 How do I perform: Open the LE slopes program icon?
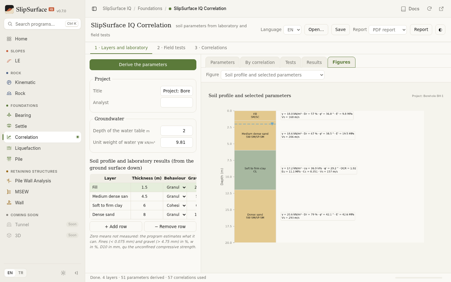(9, 61)
